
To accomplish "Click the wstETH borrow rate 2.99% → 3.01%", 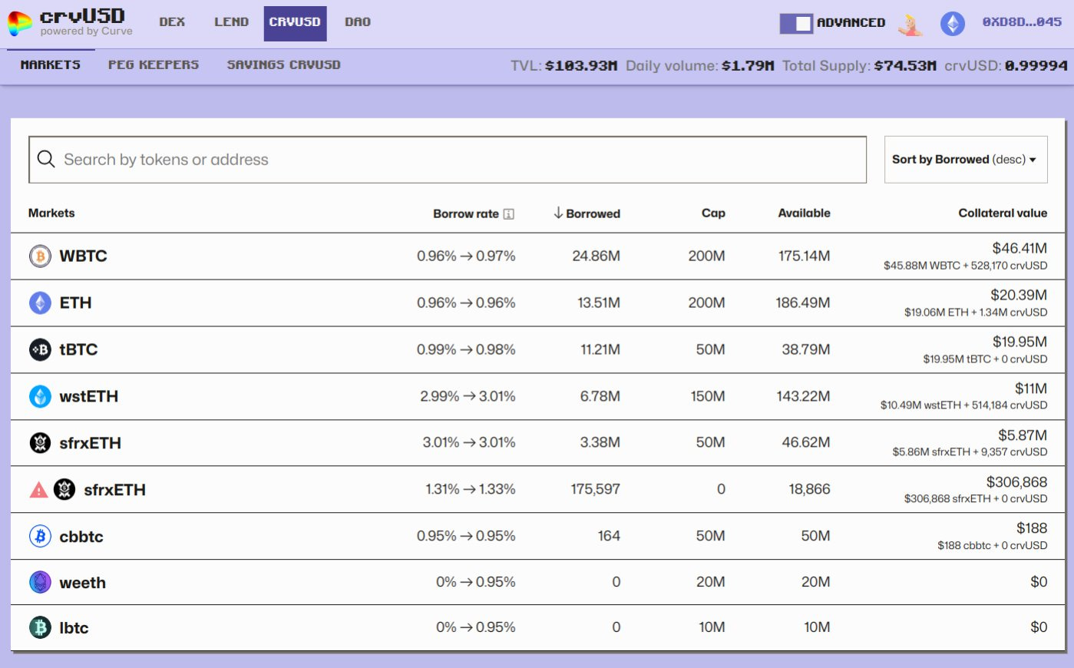I will pyautogui.click(x=468, y=396).
